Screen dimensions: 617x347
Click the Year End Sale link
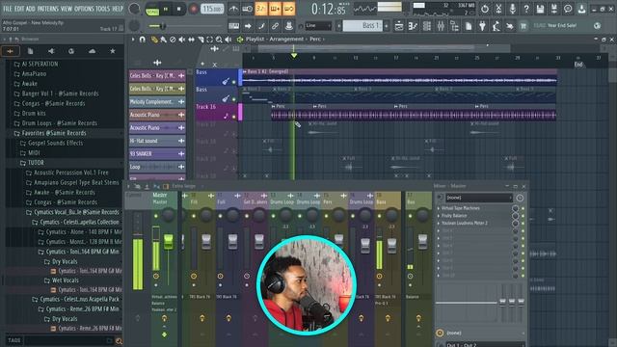click(x=561, y=26)
